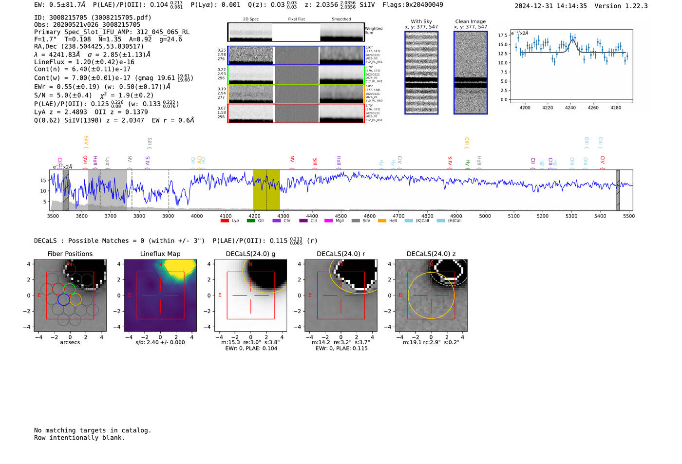The width and height of the screenshot is (682, 464).
Task: Open the With Sky image thumbnail
Action: click(x=421, y=73)
